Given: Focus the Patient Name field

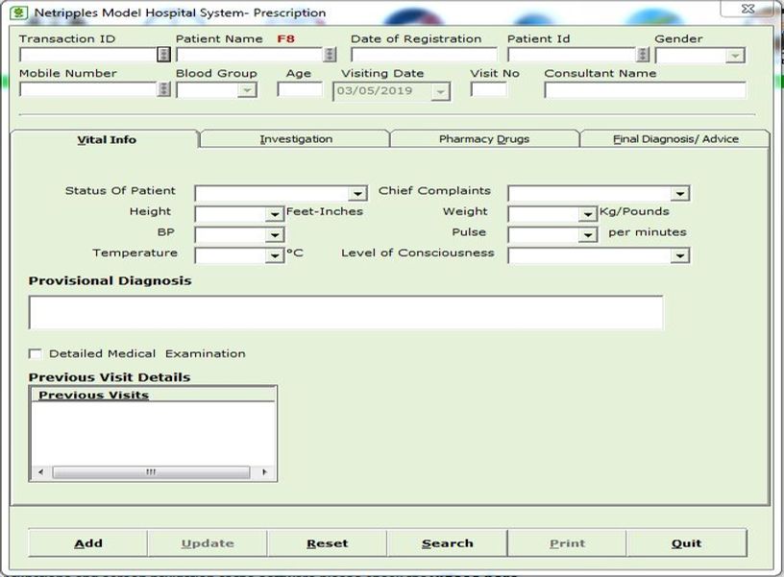Looking at the screenshot, I should [250, 54].
